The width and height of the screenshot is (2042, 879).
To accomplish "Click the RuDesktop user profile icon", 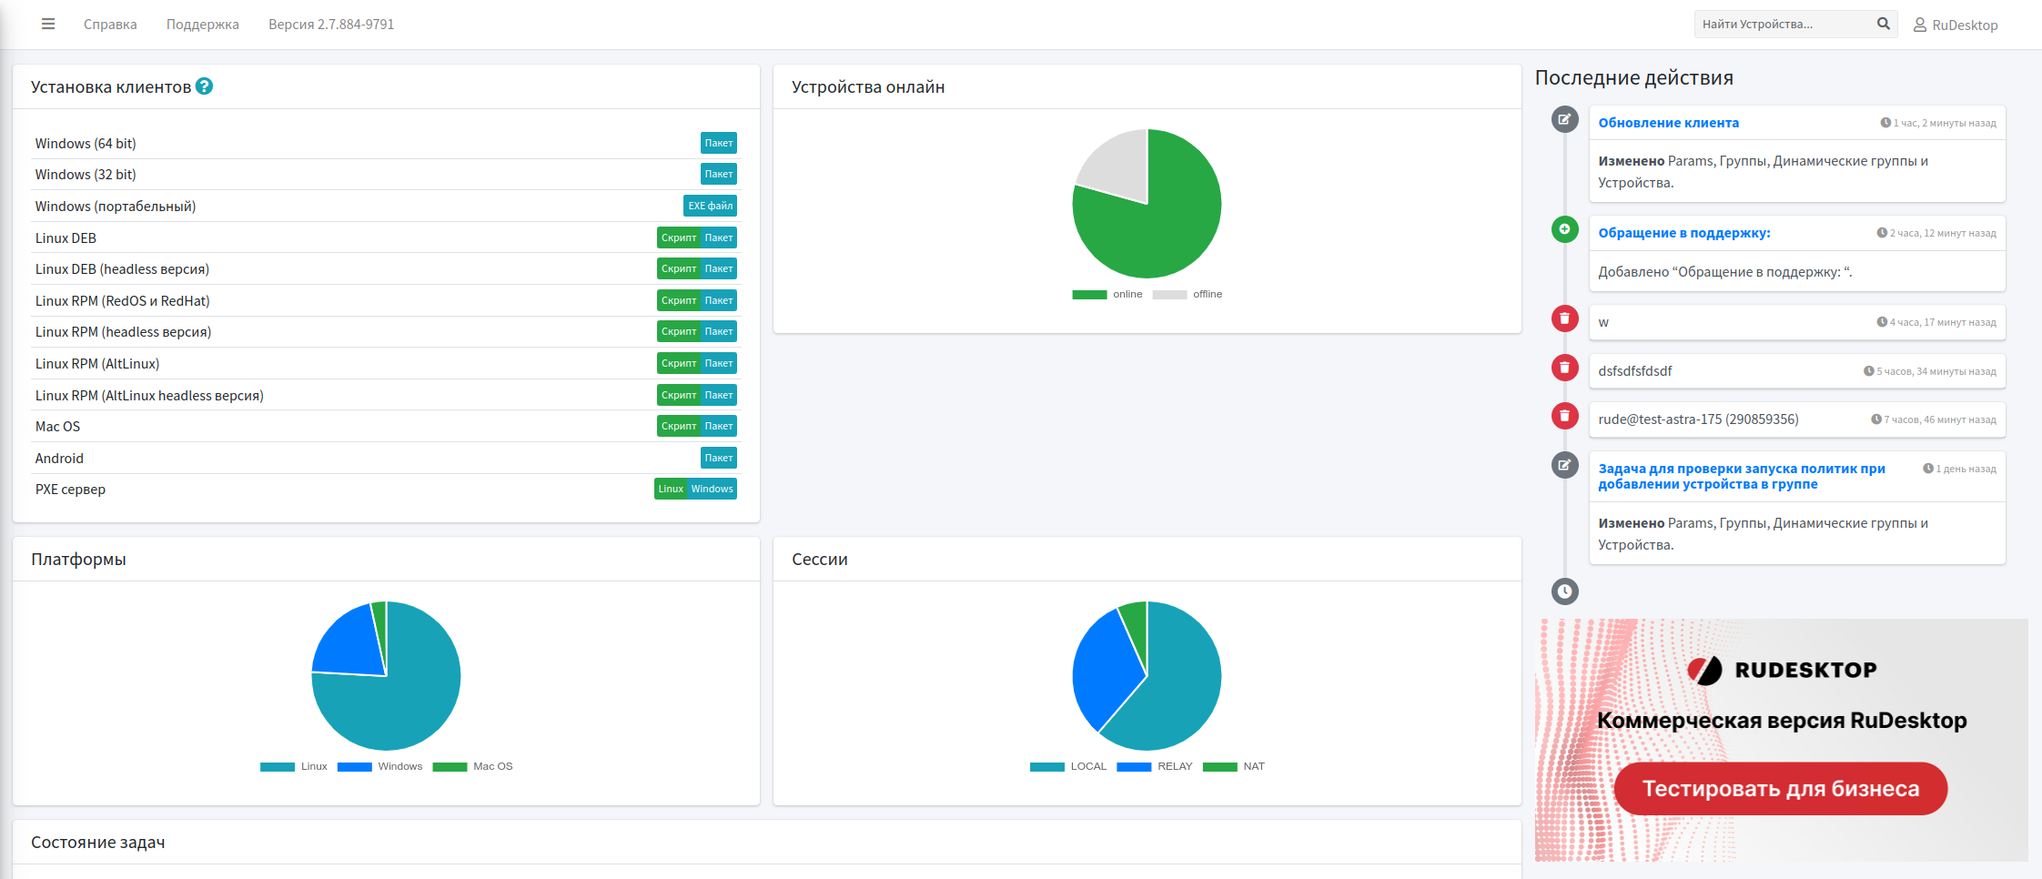I will [1919, 25].
